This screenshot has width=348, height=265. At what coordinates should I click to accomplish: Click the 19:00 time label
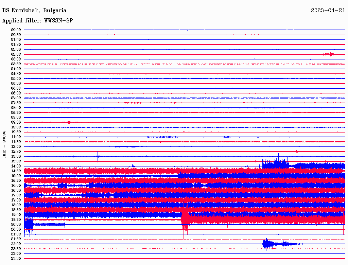coord(16,215)
